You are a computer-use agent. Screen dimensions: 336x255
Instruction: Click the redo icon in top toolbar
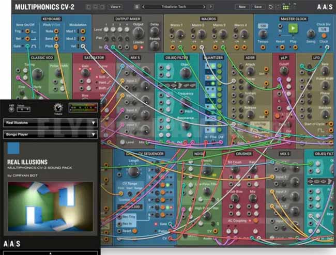click(278, 7)
